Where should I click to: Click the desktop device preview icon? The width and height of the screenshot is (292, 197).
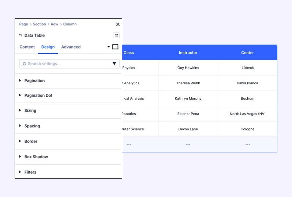[115, 47]
